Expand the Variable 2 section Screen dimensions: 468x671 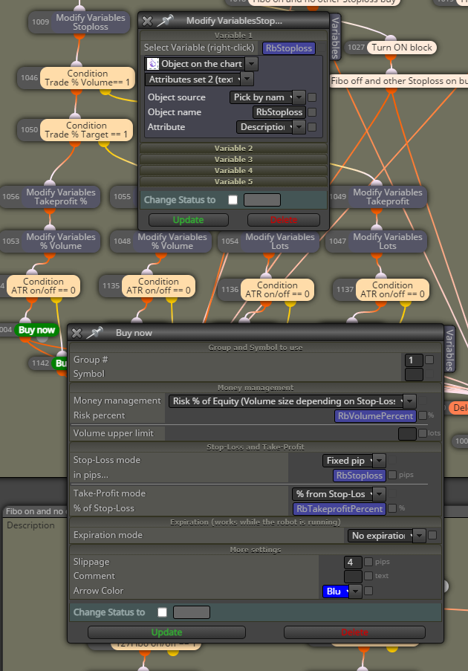click(233, 148)
